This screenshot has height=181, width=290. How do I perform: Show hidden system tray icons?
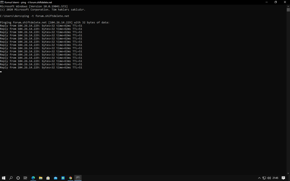click(x=259, y=178)
